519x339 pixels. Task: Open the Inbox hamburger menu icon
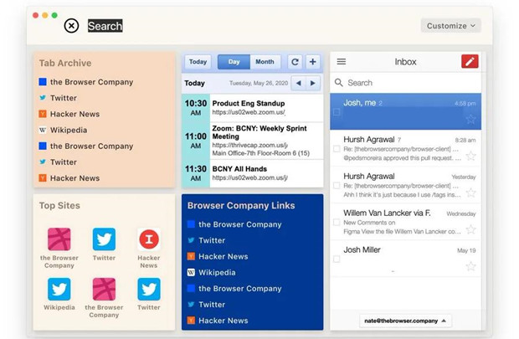click(342, 62)
